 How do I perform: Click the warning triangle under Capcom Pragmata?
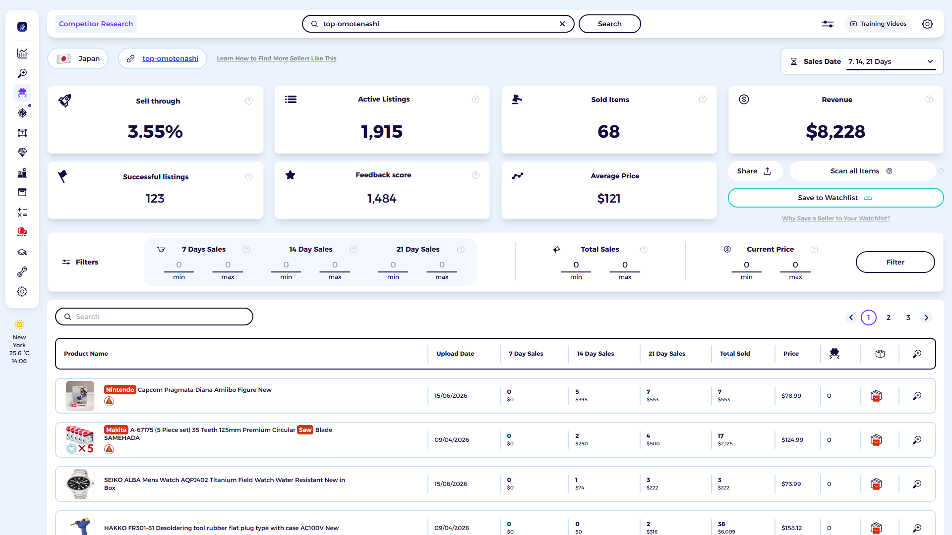[109, 401]
